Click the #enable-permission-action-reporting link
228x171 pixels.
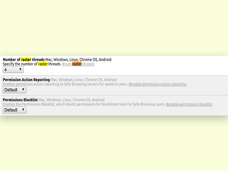[157, 84]
